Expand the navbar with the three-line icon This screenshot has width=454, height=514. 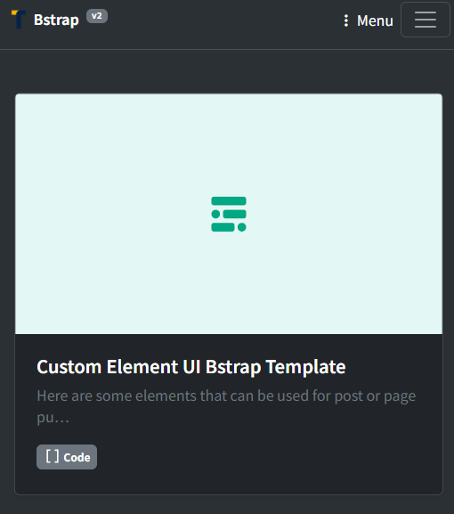coord(426,20)
